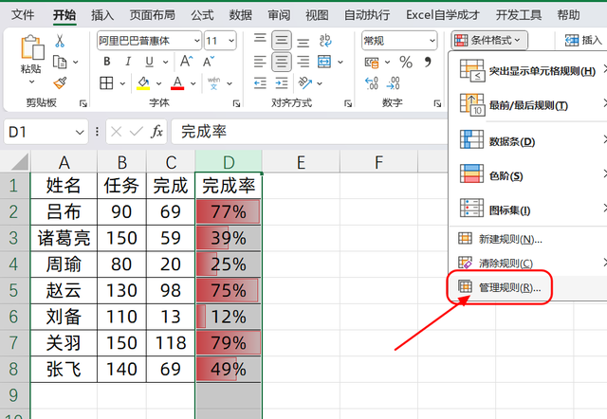This screenshot has height=419, width=607.
Task: Click the formula bar cancel X
Action: (116, 132)
